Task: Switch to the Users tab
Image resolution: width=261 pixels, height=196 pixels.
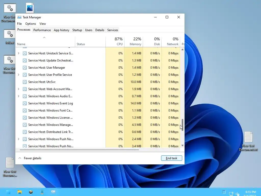Action: click(88, 30)
